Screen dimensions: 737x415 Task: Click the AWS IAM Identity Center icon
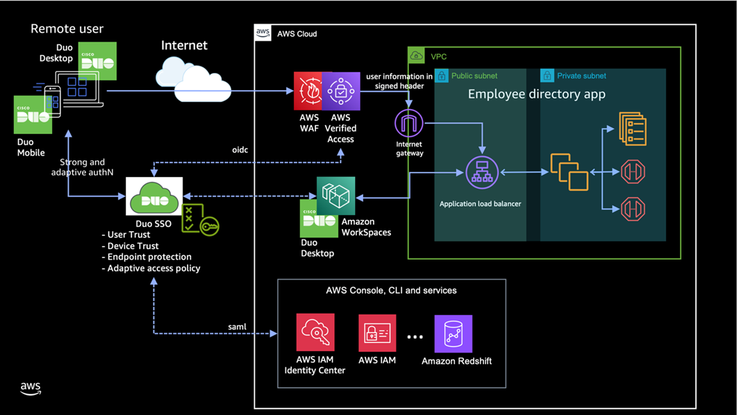(x=315, y=332)
